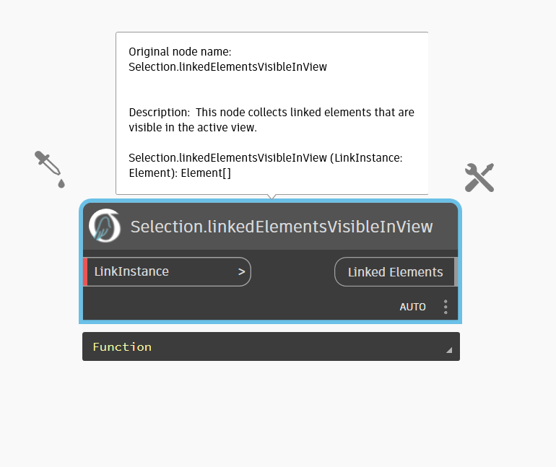Click the Original node name text

pos(227,59)
